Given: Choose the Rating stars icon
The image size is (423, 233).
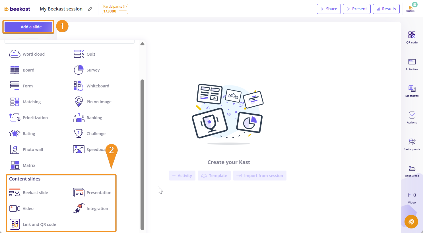Looking at the screenshot, I should pyautogui.click(x=15, y=133).
